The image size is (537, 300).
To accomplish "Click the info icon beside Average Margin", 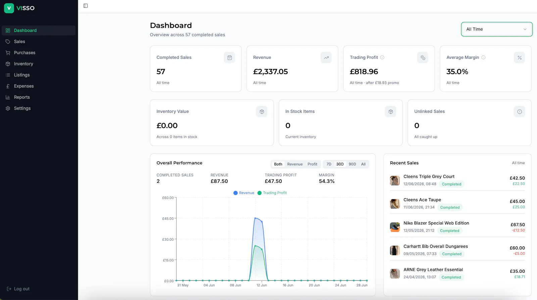I will pyautogui.click(x=484, y=58).
